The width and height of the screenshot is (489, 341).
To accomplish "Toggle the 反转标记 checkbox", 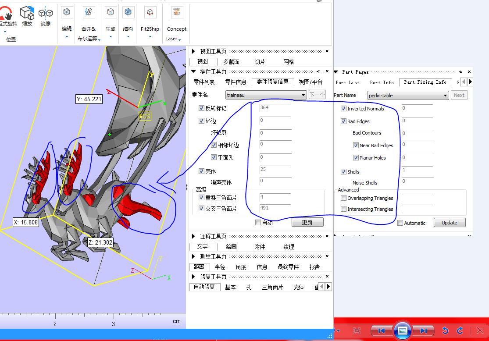I will pos(201,108).
